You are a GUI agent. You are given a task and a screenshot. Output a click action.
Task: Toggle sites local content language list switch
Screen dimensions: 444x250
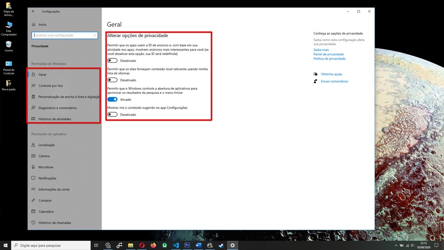(112, 80)
